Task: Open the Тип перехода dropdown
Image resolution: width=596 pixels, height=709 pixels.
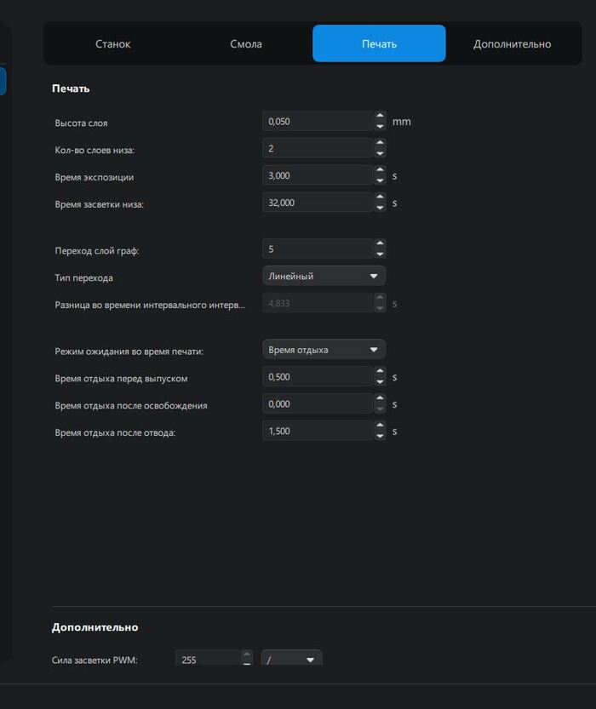Action: [x=324, y=276]
